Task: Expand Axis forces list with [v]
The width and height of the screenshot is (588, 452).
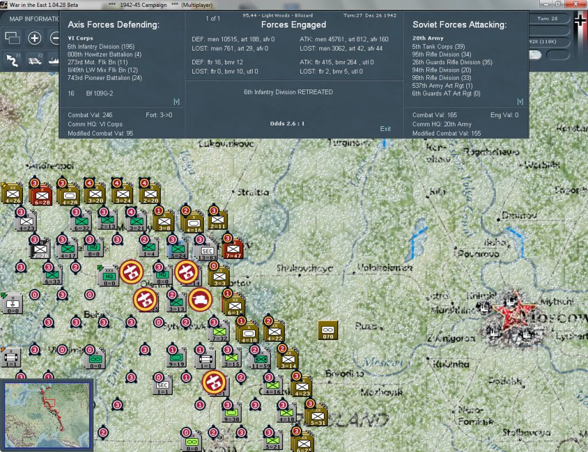Action: [x=176, y=101]
